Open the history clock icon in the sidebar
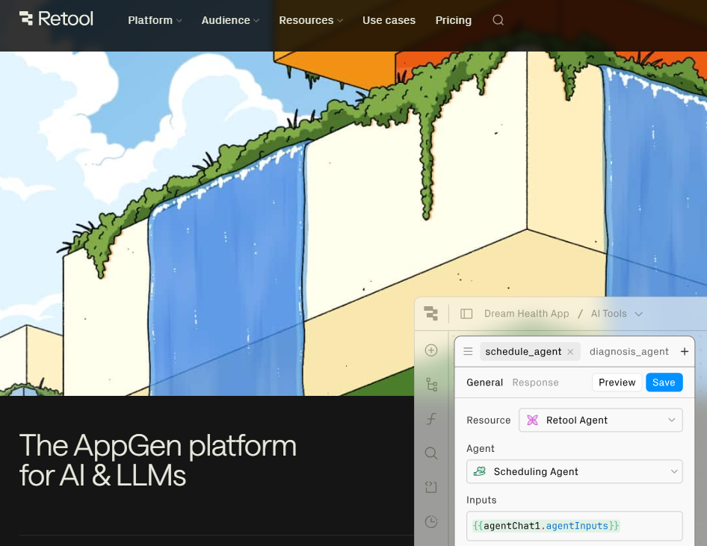Screen dimensions: 707x546 pyautogui.click(x=431, y=521)
